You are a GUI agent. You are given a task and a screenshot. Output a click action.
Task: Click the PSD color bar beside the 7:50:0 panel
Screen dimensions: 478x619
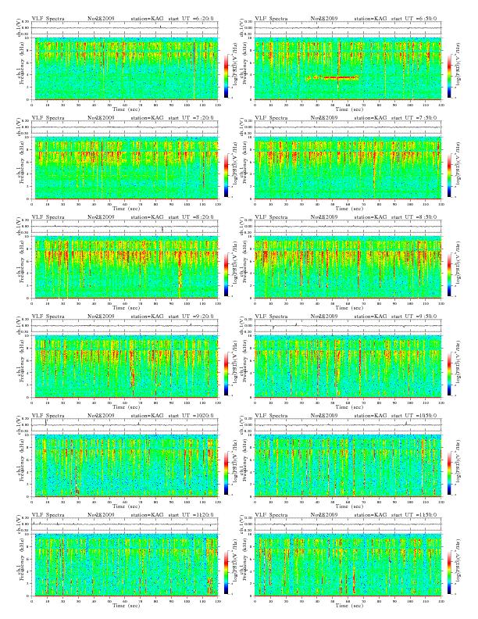[x=449, y=175]
